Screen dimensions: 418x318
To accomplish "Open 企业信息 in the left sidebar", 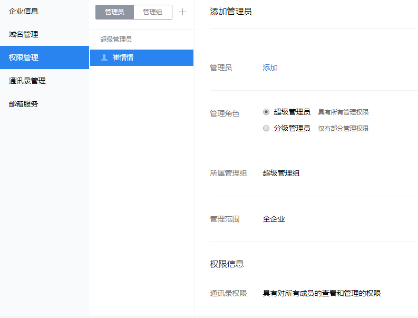I will coord(24,11).
